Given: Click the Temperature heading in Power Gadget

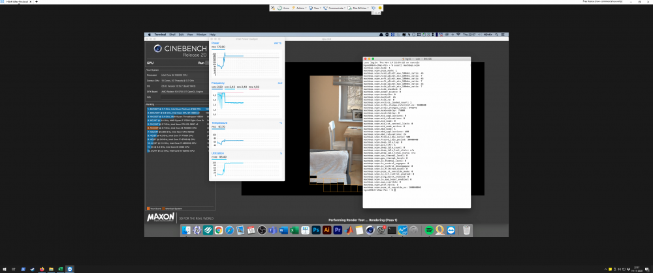Looking at the screenshot, I should click(219, 123).
